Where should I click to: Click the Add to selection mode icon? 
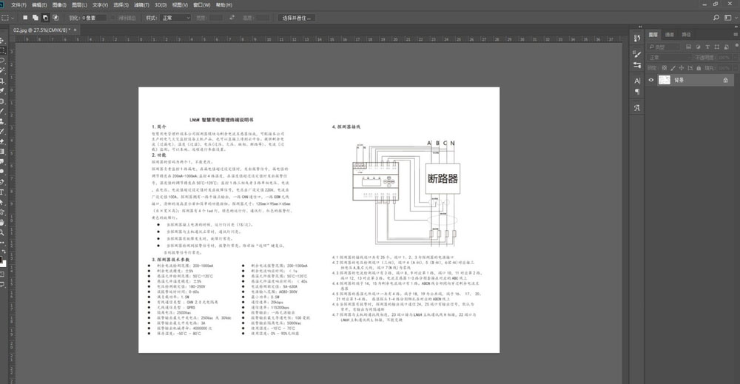click(36, 17)
